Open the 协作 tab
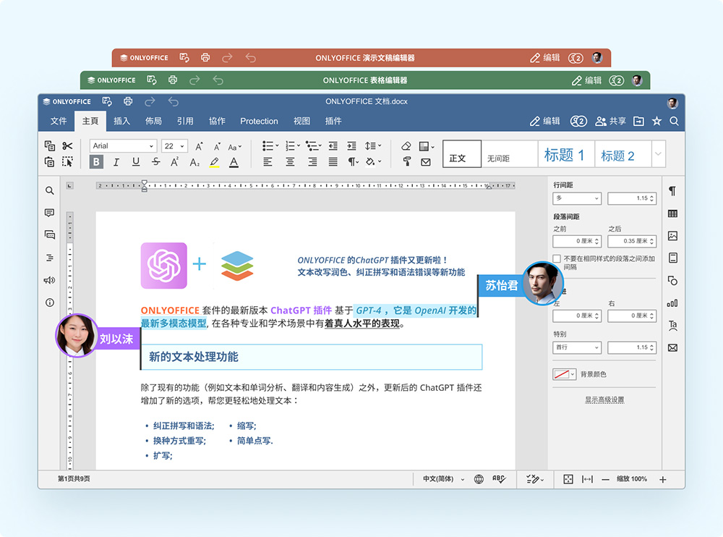 (217, 121)
